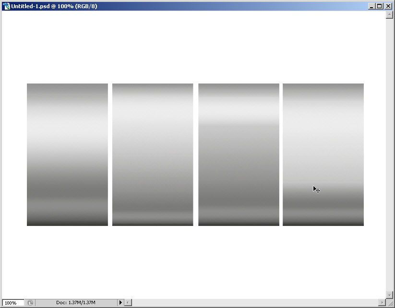Click the Photoshop document icon in title bar
Viewport: 395px width, 308px height.
(x=6, y=6)
